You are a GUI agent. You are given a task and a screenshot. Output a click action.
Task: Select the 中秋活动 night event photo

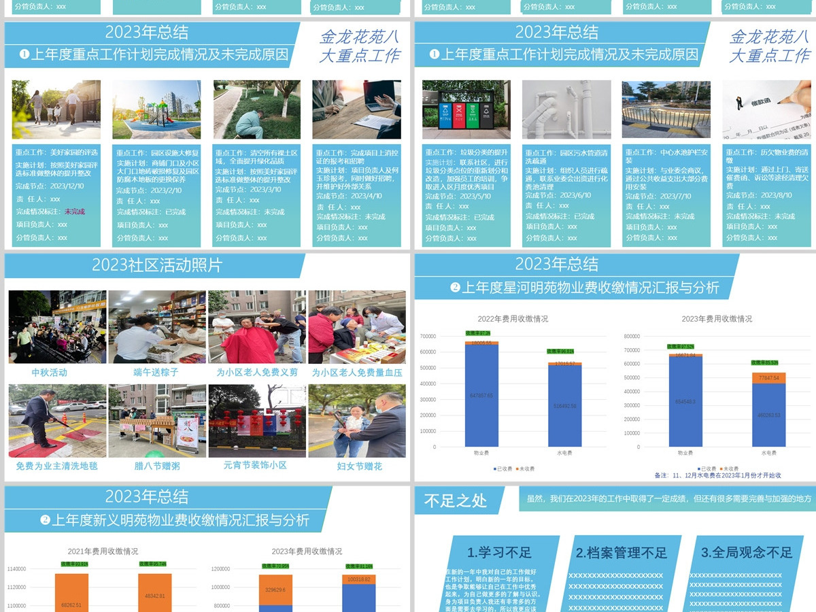click(x=57, y=327)
